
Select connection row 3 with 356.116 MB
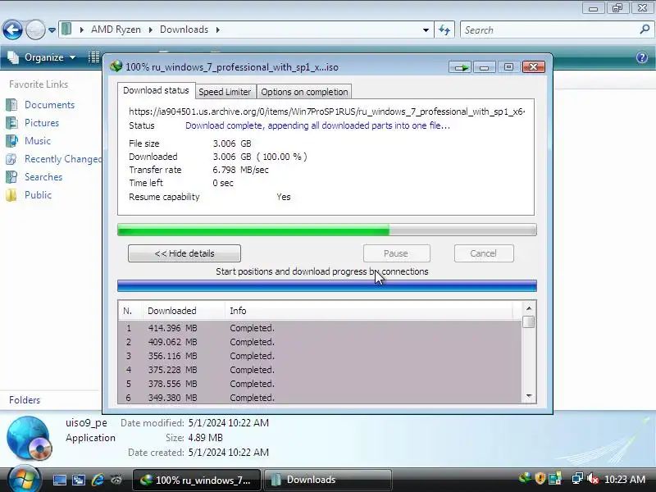tap(320, 356)
